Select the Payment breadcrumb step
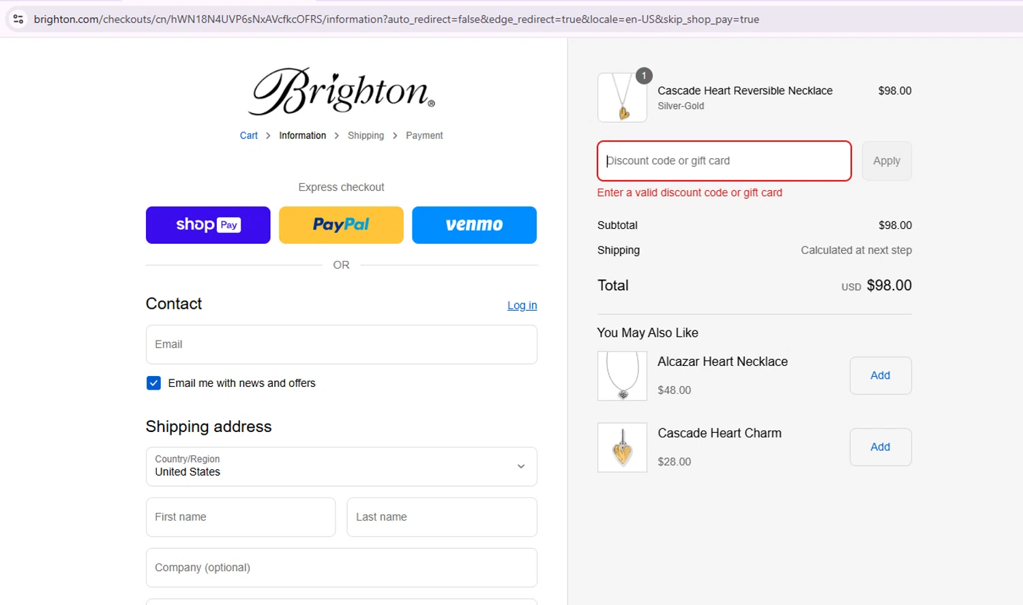The height and width of the screenshot is (605, 1023). click(424, 136)
